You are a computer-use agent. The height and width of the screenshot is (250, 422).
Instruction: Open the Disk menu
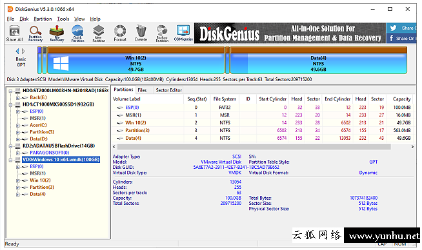pos(24,19)
